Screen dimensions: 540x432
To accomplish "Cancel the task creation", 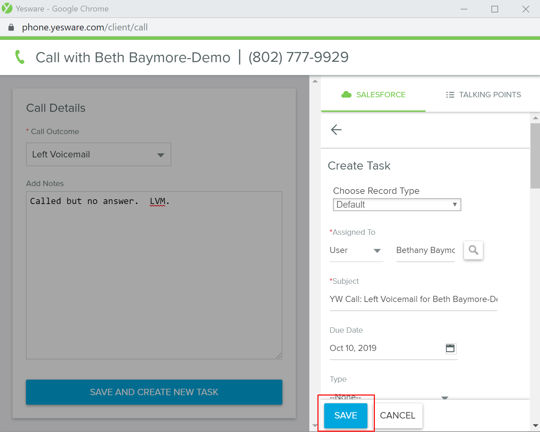I will click(x=398, y=415).
